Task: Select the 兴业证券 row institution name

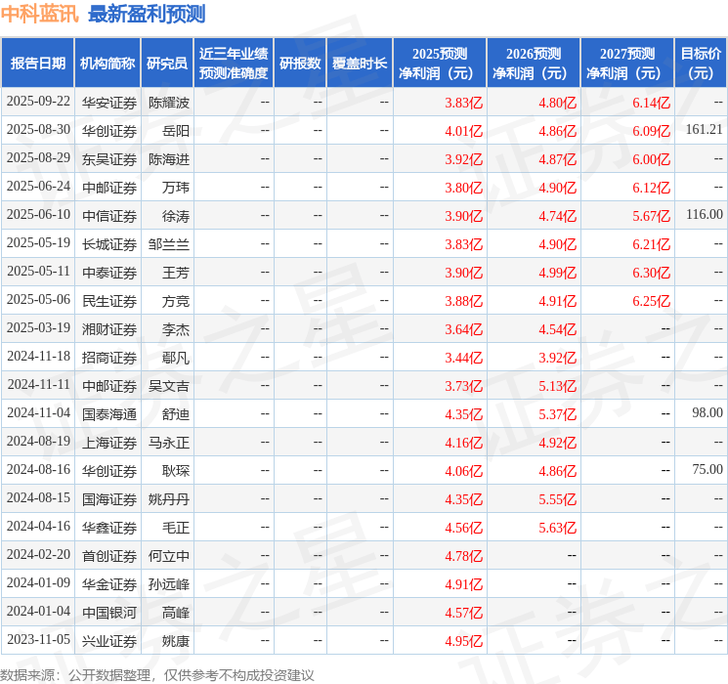Action: [x=108, y=641]
